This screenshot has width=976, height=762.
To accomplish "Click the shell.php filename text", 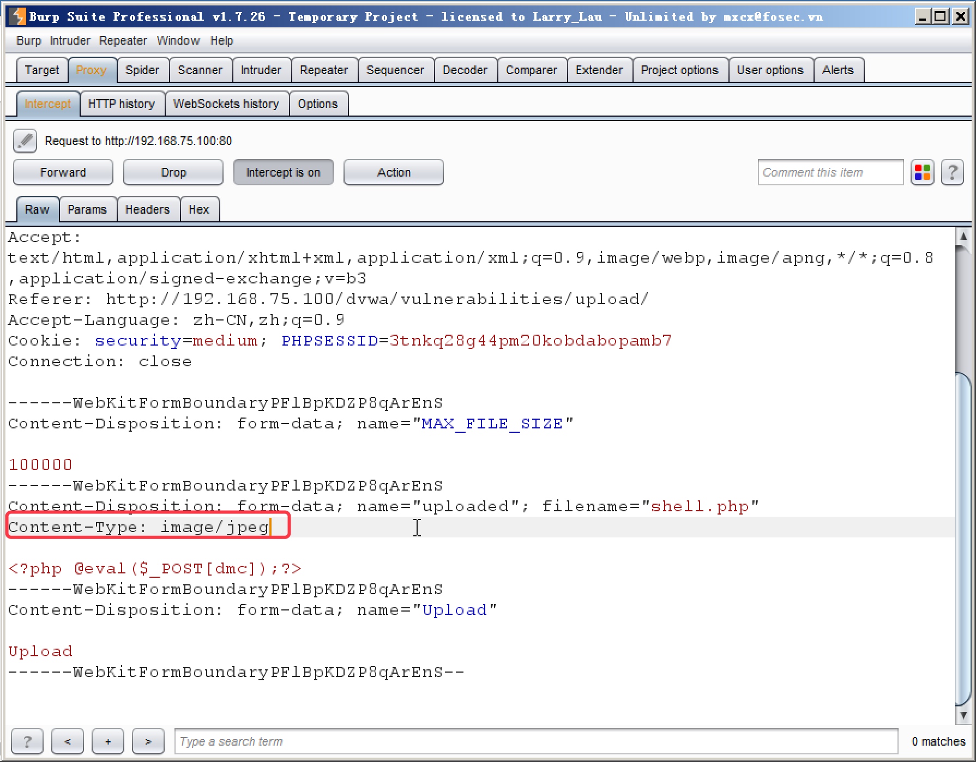I will pos(700,506).
